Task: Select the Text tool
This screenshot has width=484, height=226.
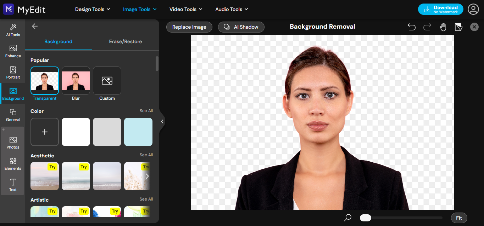Action: 13,185
